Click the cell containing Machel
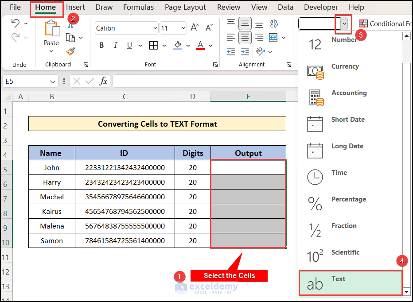413x302 pixels. click(x=52, y=197)
